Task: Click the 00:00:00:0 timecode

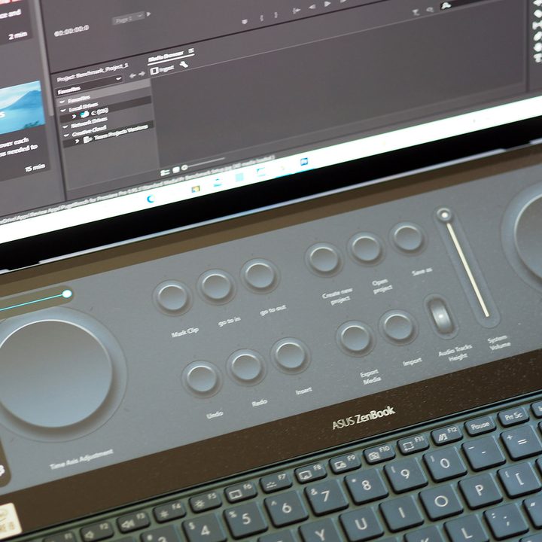Action: coord(72,30)
